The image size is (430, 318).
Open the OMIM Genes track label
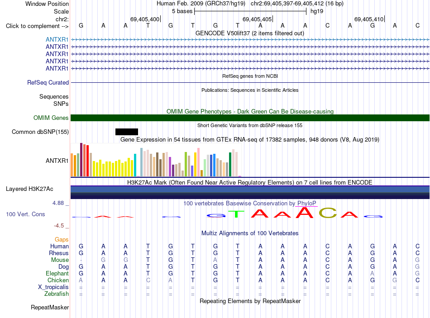[51, 118]
